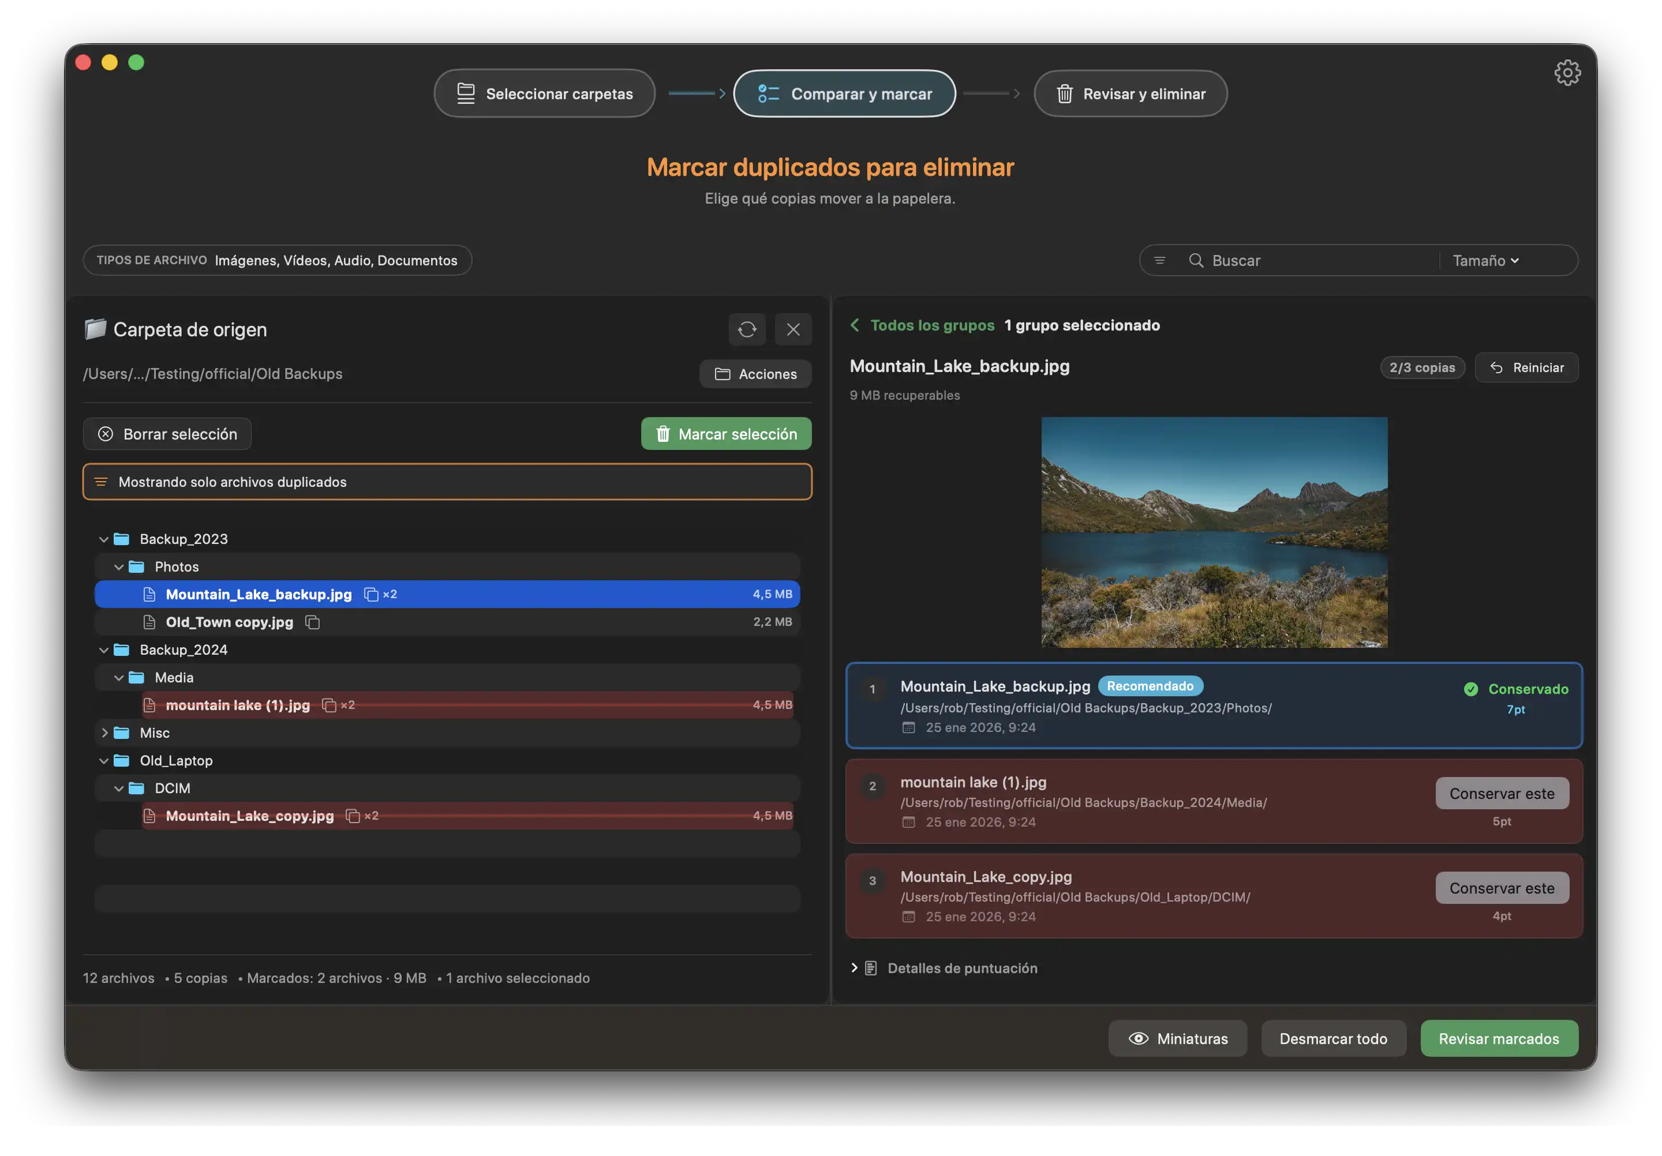Click the Media folder icon

coord(136,678)
